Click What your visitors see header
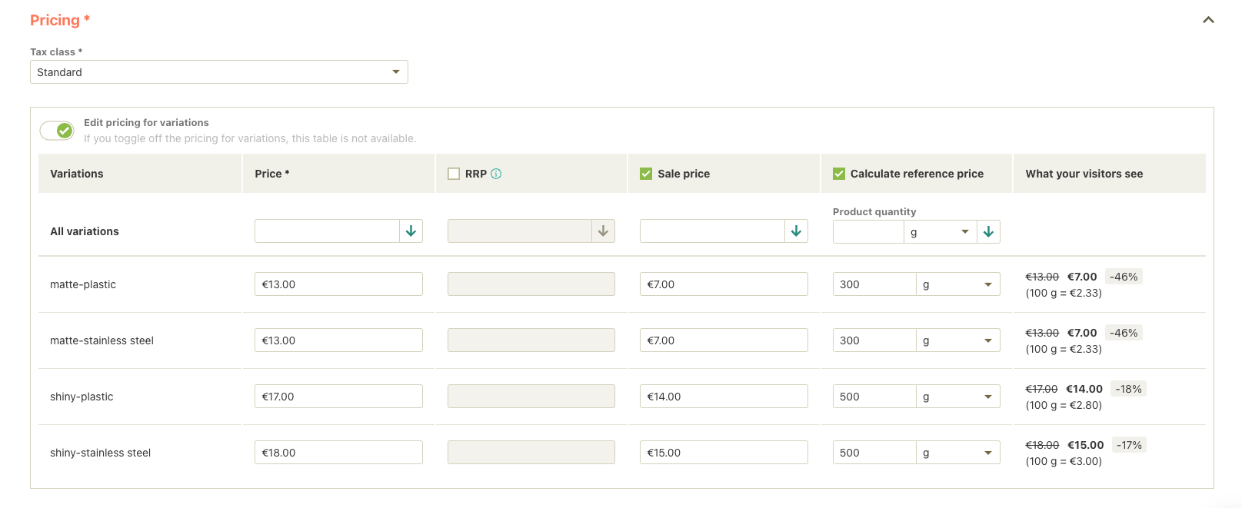The height and width of the screenshot is (508, 1242). click(x=1084, y=174)
